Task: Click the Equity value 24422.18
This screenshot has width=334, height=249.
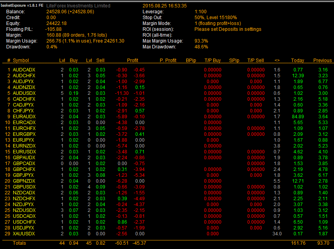Action: (x=56, y=23)
